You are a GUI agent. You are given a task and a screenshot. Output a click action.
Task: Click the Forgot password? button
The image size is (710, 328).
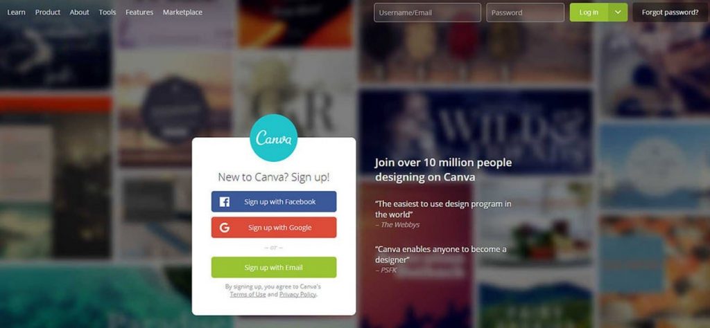(670, 12)
